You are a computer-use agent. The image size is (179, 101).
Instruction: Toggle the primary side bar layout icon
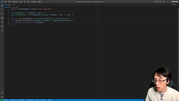(155, 2)
